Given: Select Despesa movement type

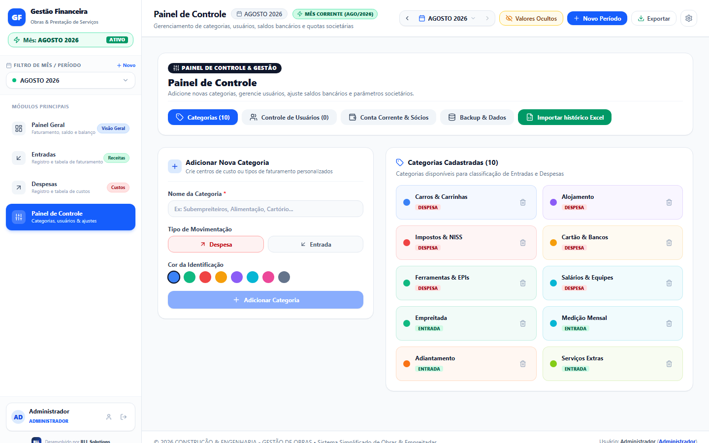Looking at the screenshot, I should click(x=216, y=244).
